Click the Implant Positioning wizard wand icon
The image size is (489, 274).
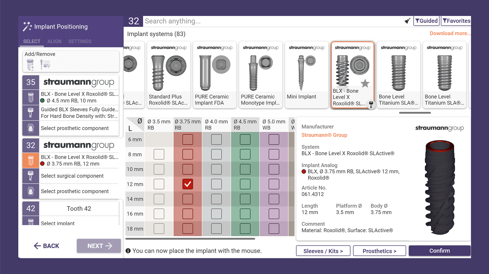[x=27, y=26]
